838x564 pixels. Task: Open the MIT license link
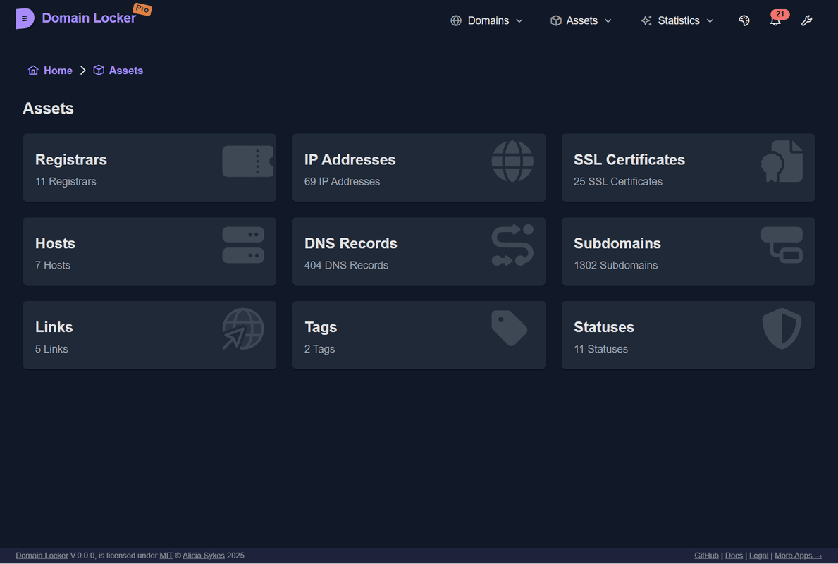point(166,556)
